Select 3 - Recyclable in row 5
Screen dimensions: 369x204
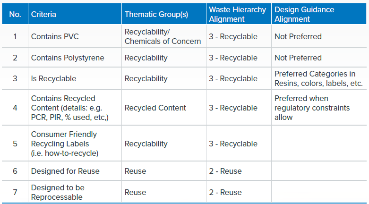pos(233,144)
